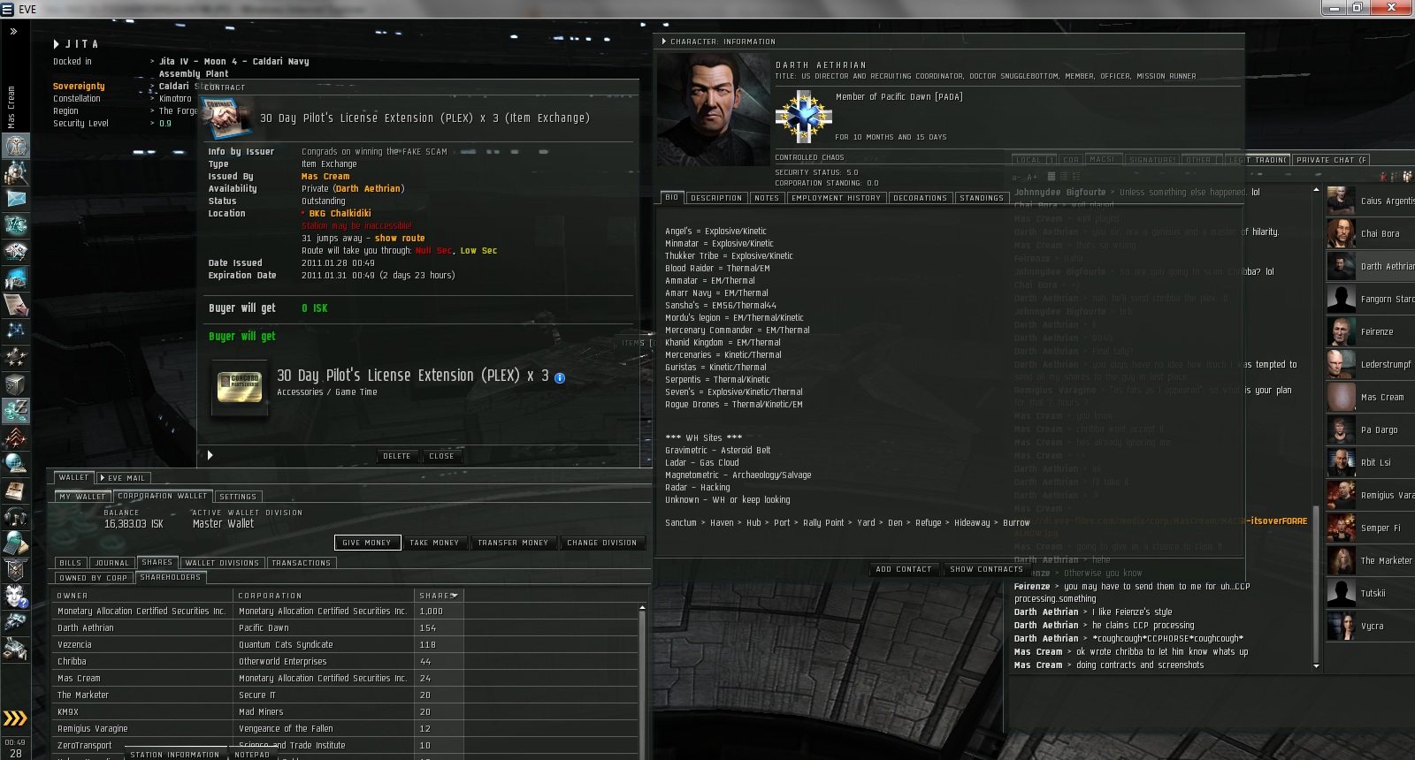Open the Journal tab in wallet
Image resolution: width=1415 pixels, height=760 pixels.
(111, 563)
